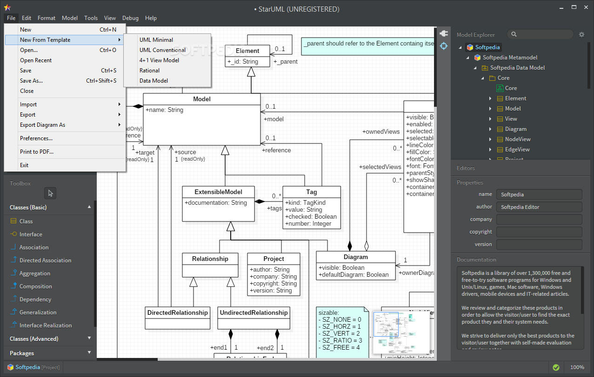Click the 100% zoom level in status bar
This screenshot has width=594, height=377.
577,367
